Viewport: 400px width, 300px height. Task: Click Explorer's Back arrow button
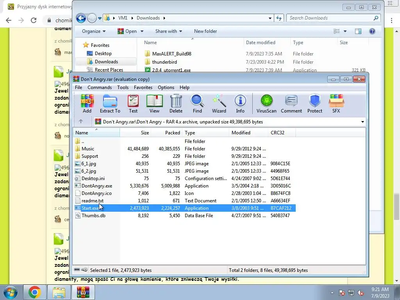[81, 18]
